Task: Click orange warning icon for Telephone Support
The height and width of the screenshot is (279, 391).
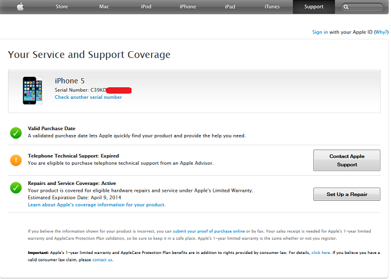Action: pyautogui.click(x=16, y=160)
